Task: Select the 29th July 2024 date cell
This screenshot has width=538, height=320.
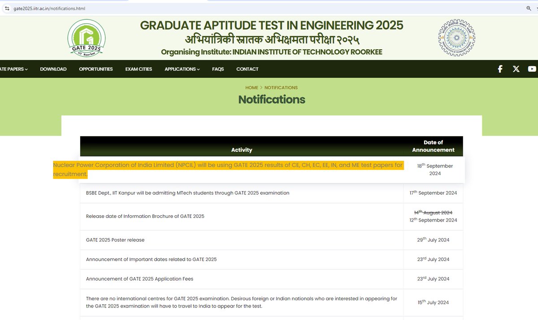Action: click(x=433, y=240)
